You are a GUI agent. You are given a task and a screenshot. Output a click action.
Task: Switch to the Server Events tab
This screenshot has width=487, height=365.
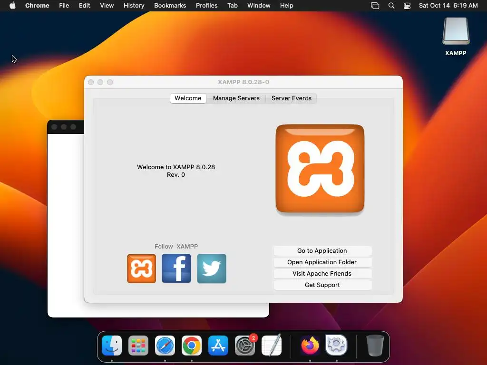point(292,98)
